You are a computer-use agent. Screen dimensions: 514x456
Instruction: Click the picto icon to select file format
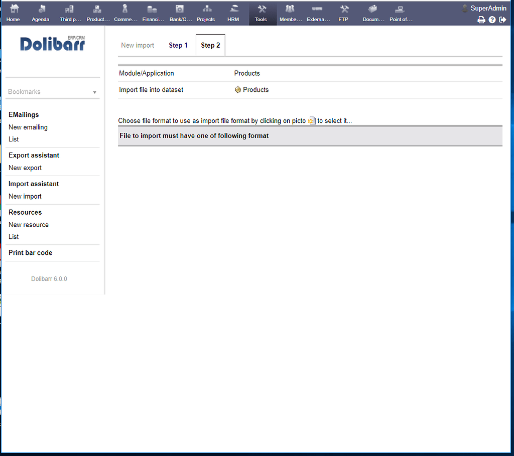tap(312, 120)
